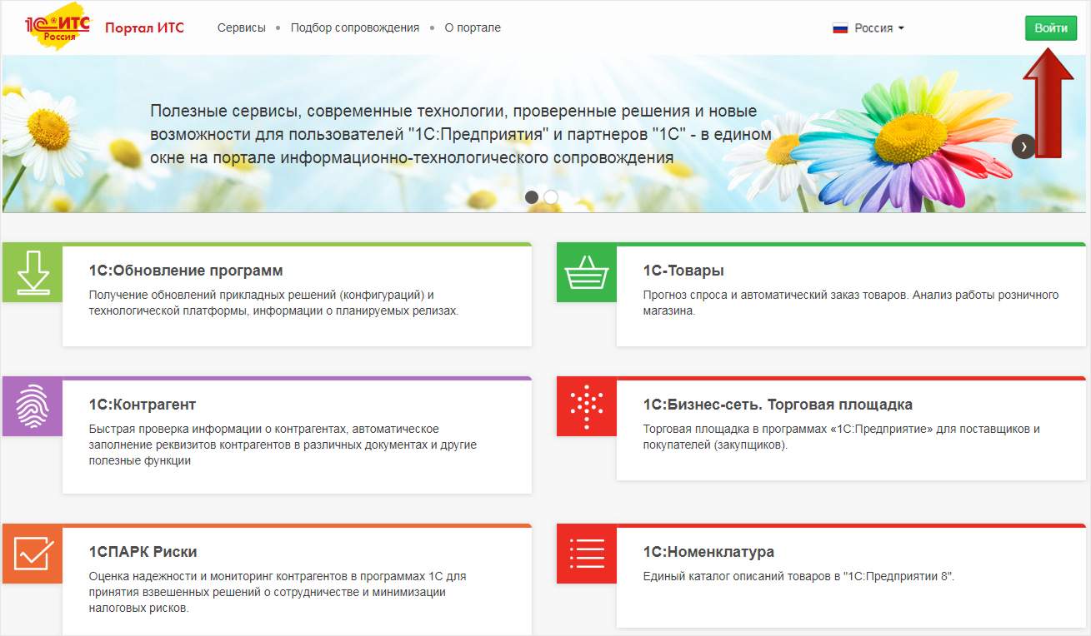This screenshot has width=1091, height=636.
Task: Click the red list icon for 1С:Номенклатура
Action: pyautogui.click(x=587, y=554)
